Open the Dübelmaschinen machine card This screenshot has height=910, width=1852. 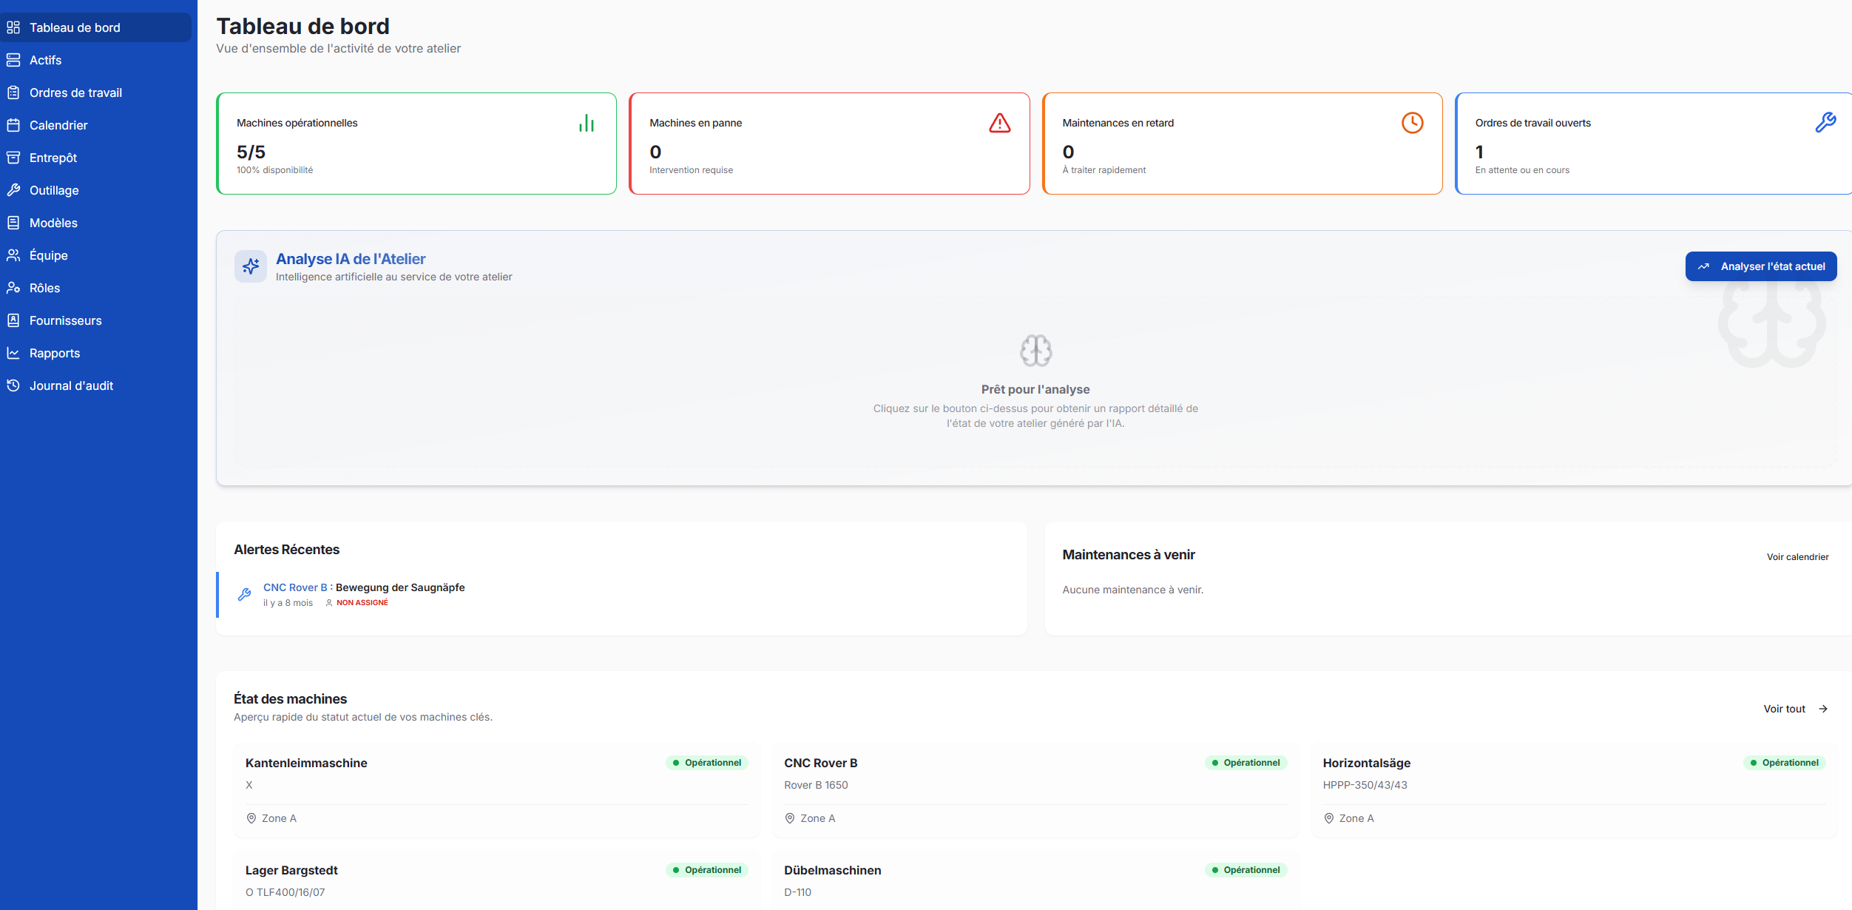tap(1035, 880)
